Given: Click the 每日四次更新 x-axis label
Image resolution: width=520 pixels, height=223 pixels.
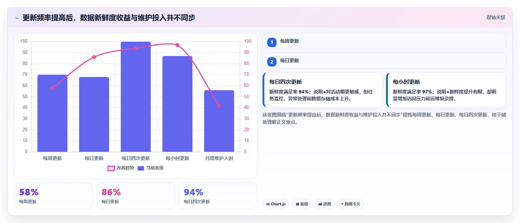Looking at the screenshot, I should coord(136,158).
